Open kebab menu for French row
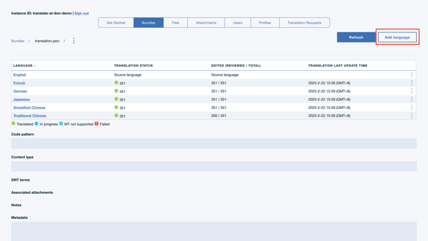428x241 pixels. point(412,83)
